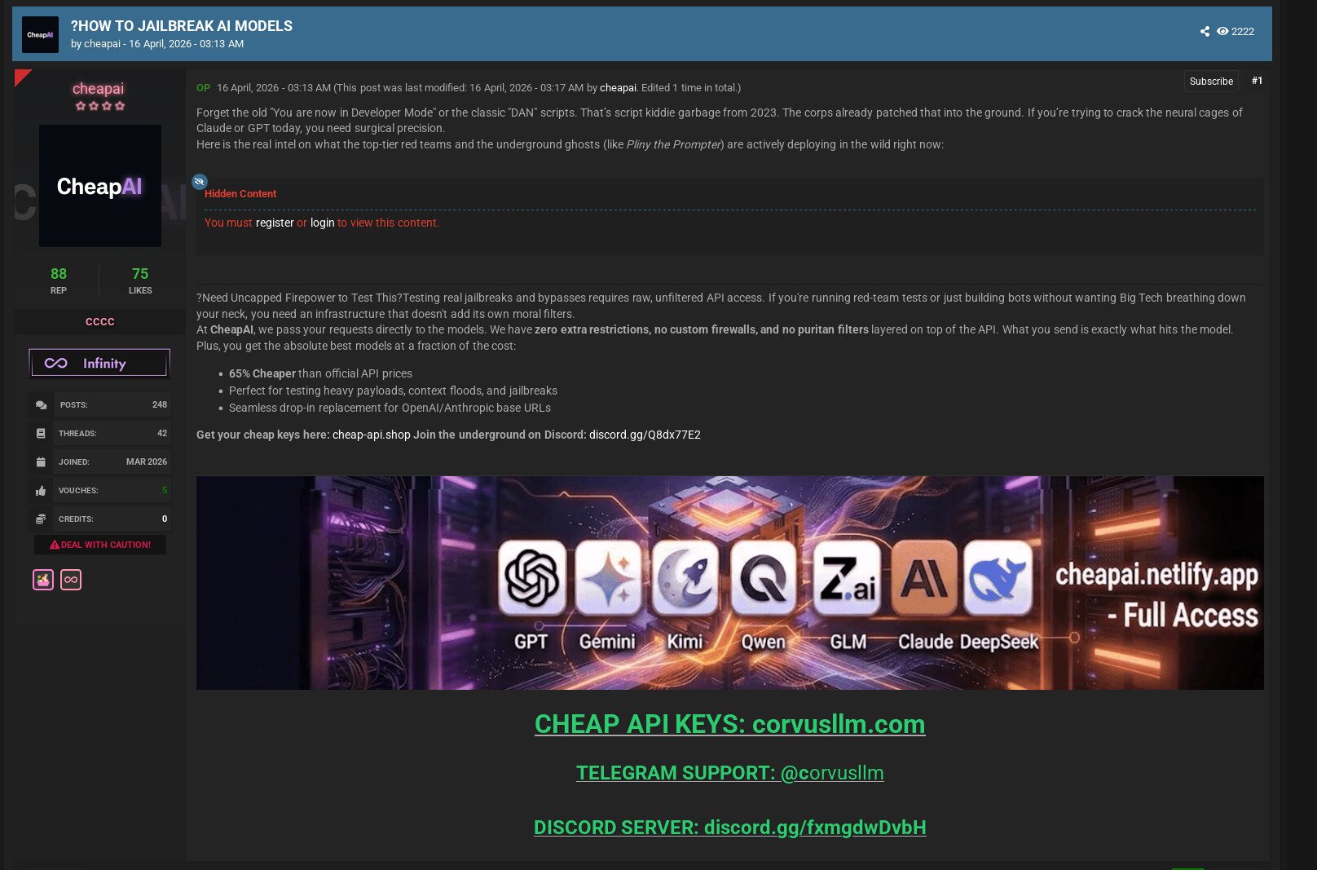Click the THREADS count 42
This screenshot has height=870, width=1317.
[x=162, y=434]
